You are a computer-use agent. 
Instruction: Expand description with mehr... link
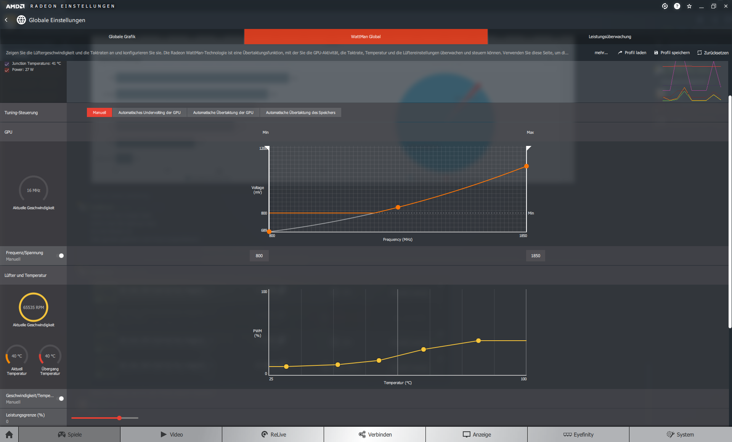point(601,53)
